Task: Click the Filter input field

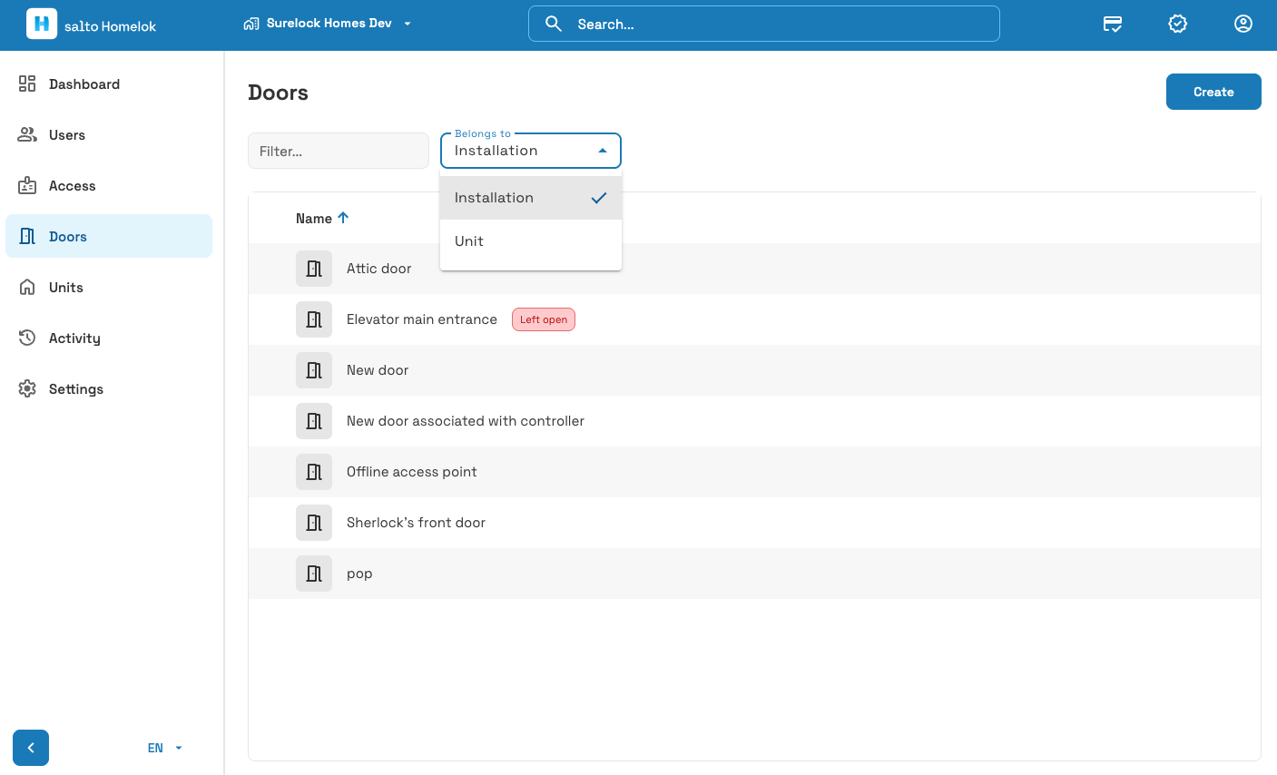Action: coord(339,151)
